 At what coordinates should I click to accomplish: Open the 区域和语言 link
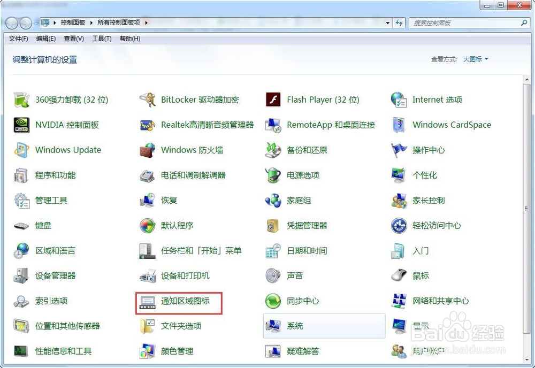pyautogui.click(x=55, y=251)
